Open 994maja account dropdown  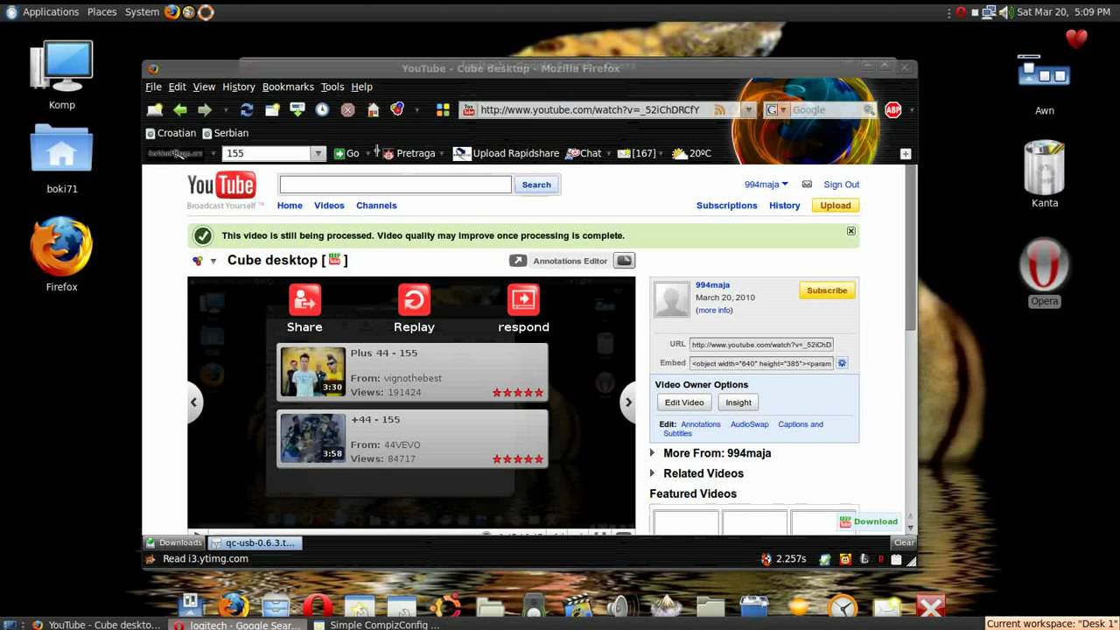766,185
